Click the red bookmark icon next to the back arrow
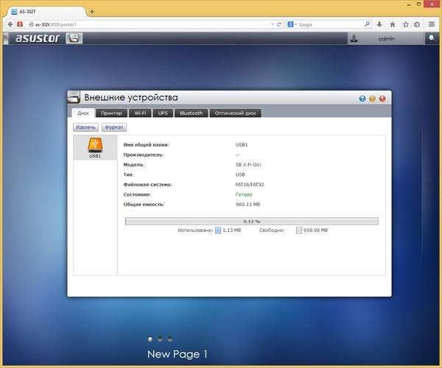This screenshot has width=442, height=368. click(x=20, y=24)
